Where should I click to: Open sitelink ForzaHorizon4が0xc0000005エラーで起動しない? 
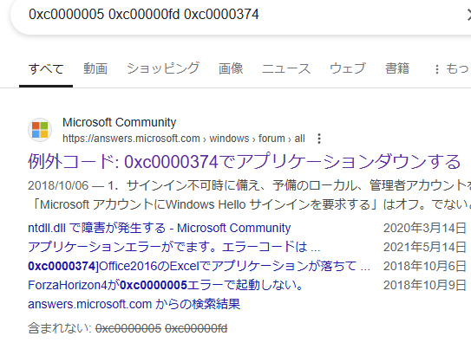pos(166,285)
